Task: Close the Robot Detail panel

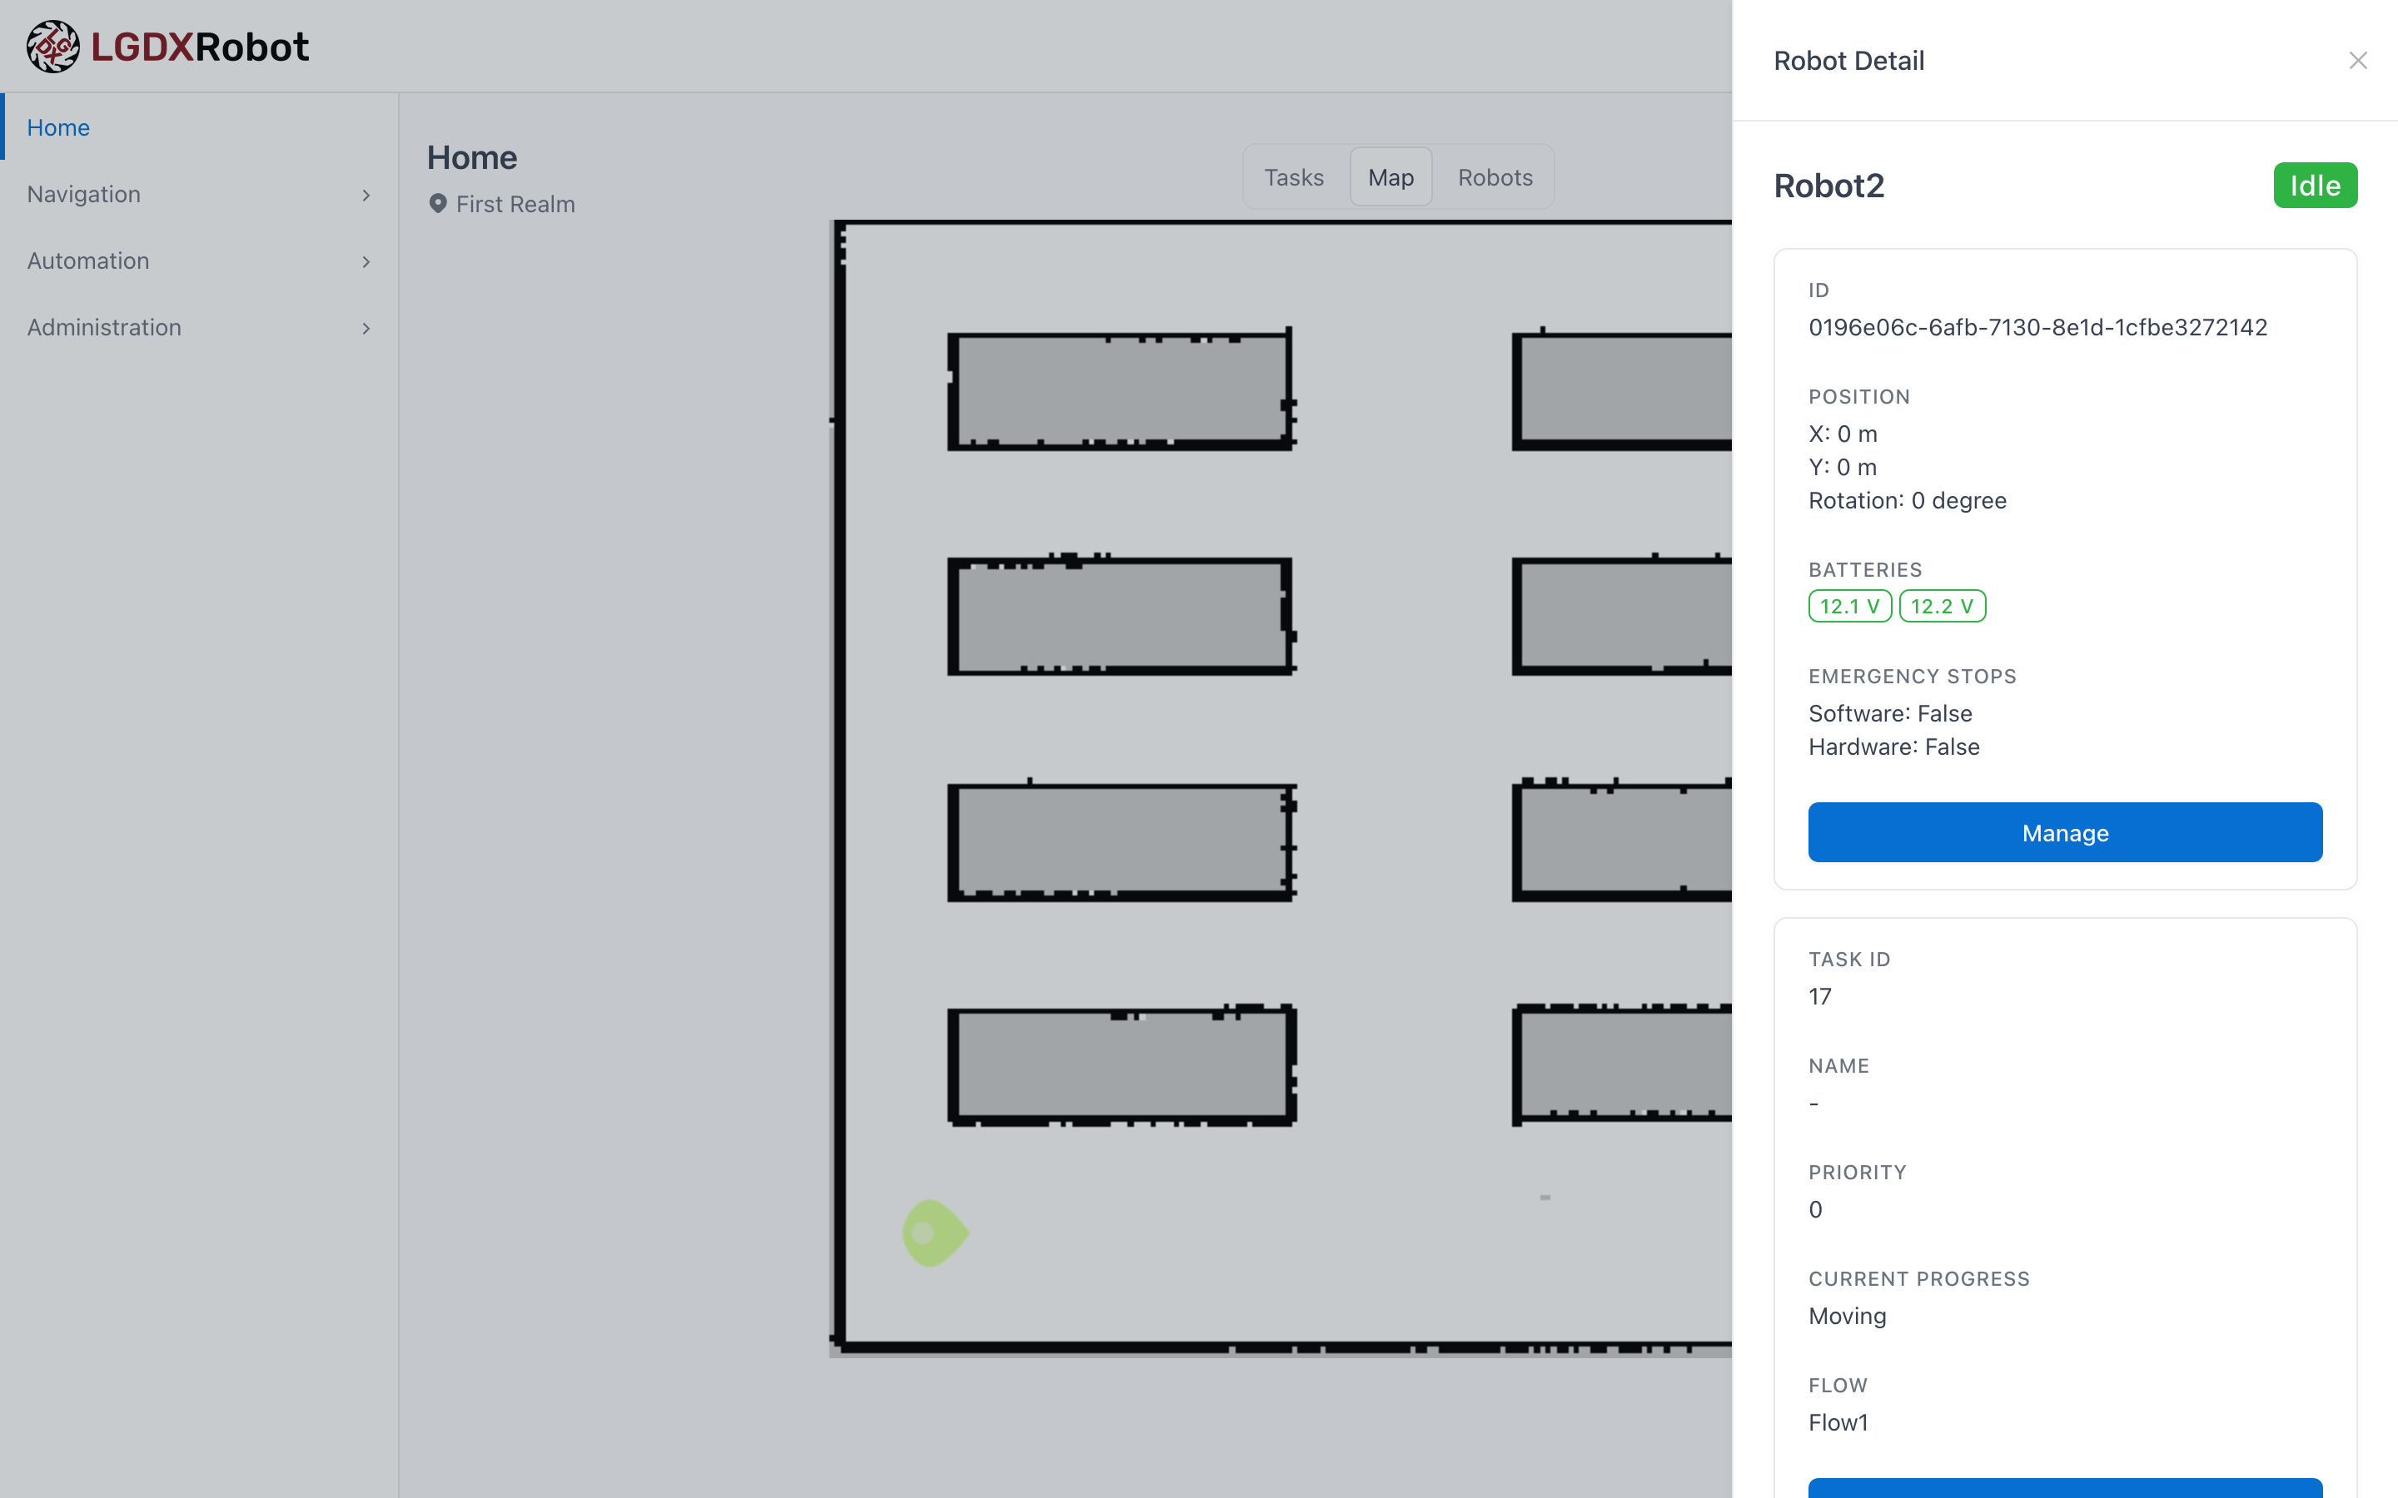Action: point(2357,61)
